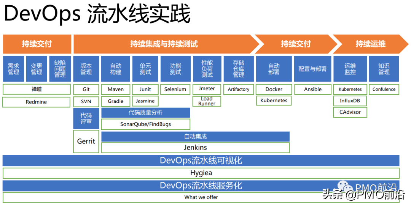This screenshot has width=411, height=206.
Task: Select the SVN tool box
Action: [86, 101]
